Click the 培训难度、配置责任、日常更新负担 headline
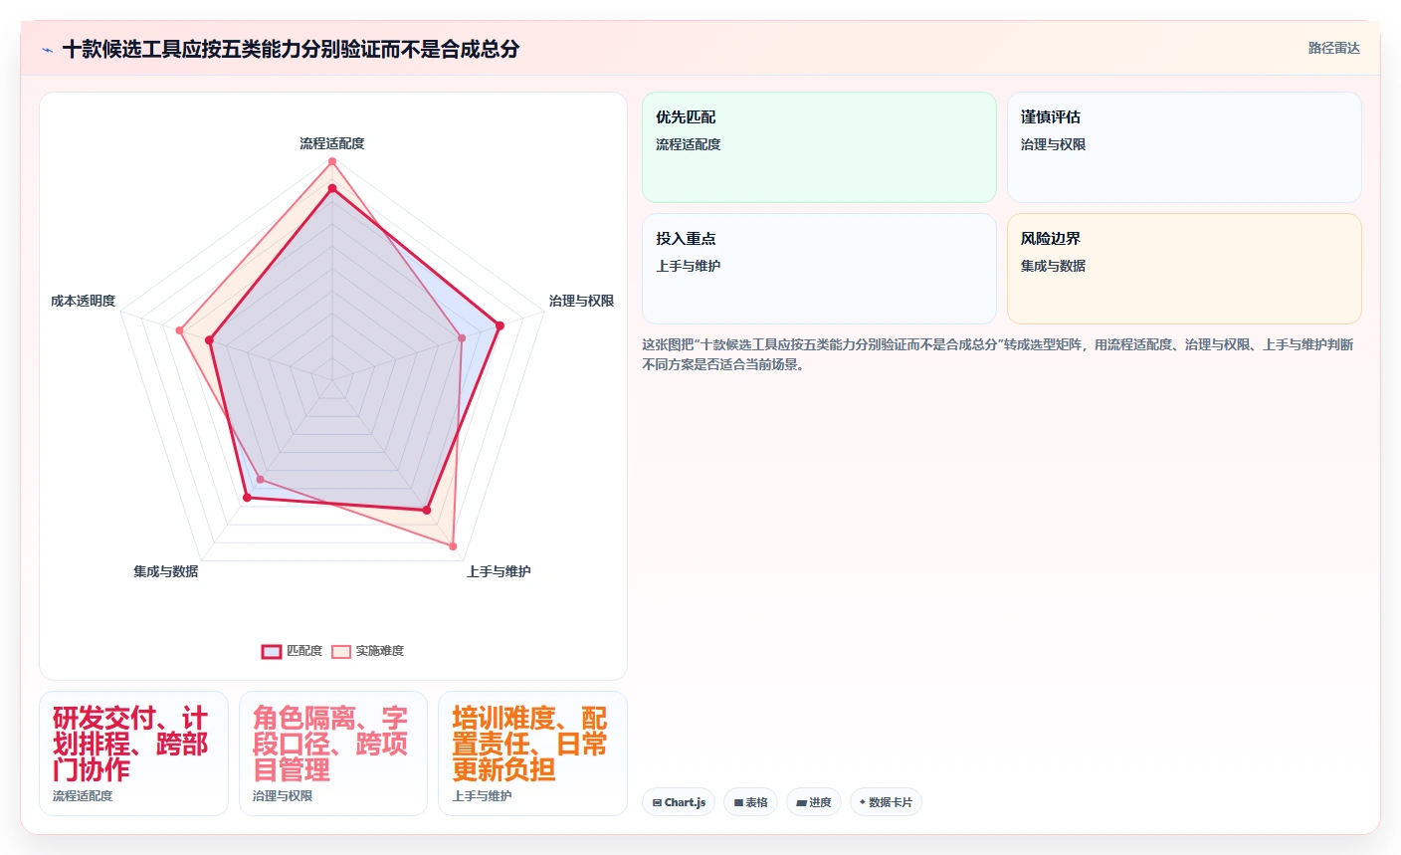 [x=529, y=744]
